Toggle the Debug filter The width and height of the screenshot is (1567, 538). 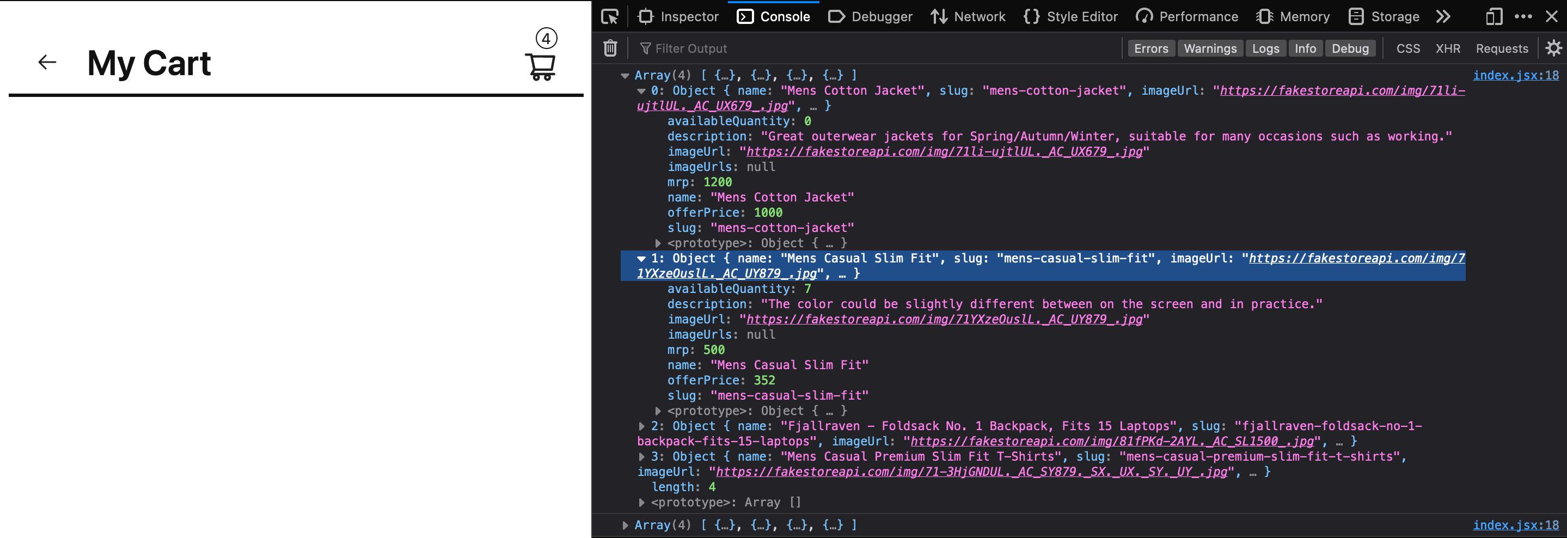coord(1350,48)
